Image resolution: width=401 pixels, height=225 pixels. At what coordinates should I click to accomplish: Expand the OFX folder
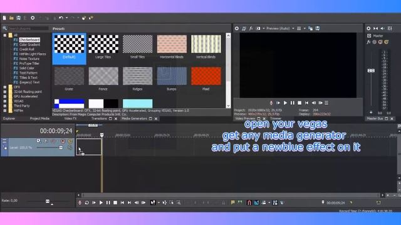coord(5,87)
